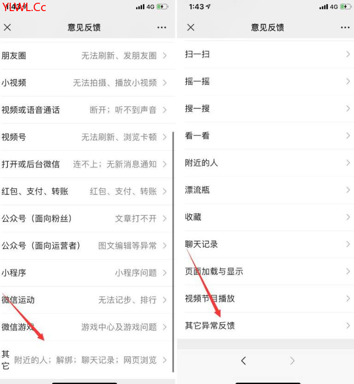Screen dimensions: 354x384
Task: Open the three-dot menu on left screen
Action: (x=162, y=27)
